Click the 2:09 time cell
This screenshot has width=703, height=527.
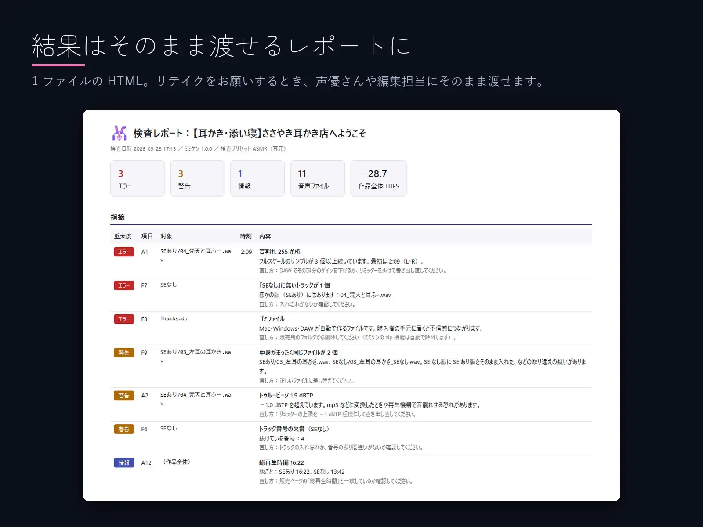point(246,252)
